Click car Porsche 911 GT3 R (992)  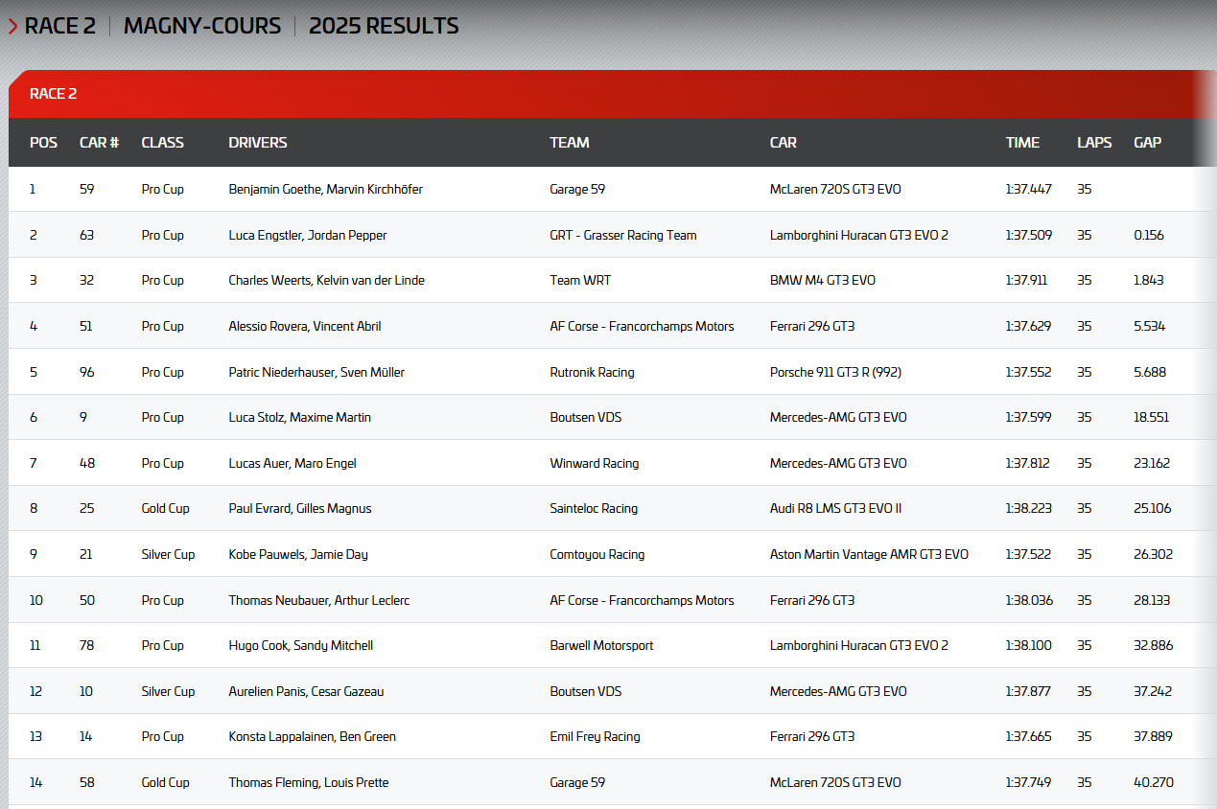click(x=835, y=372)
